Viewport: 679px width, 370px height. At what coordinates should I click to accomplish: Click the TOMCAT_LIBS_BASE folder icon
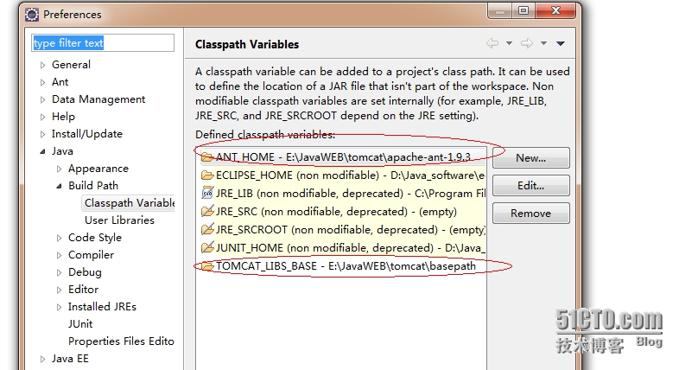(207, 266)
